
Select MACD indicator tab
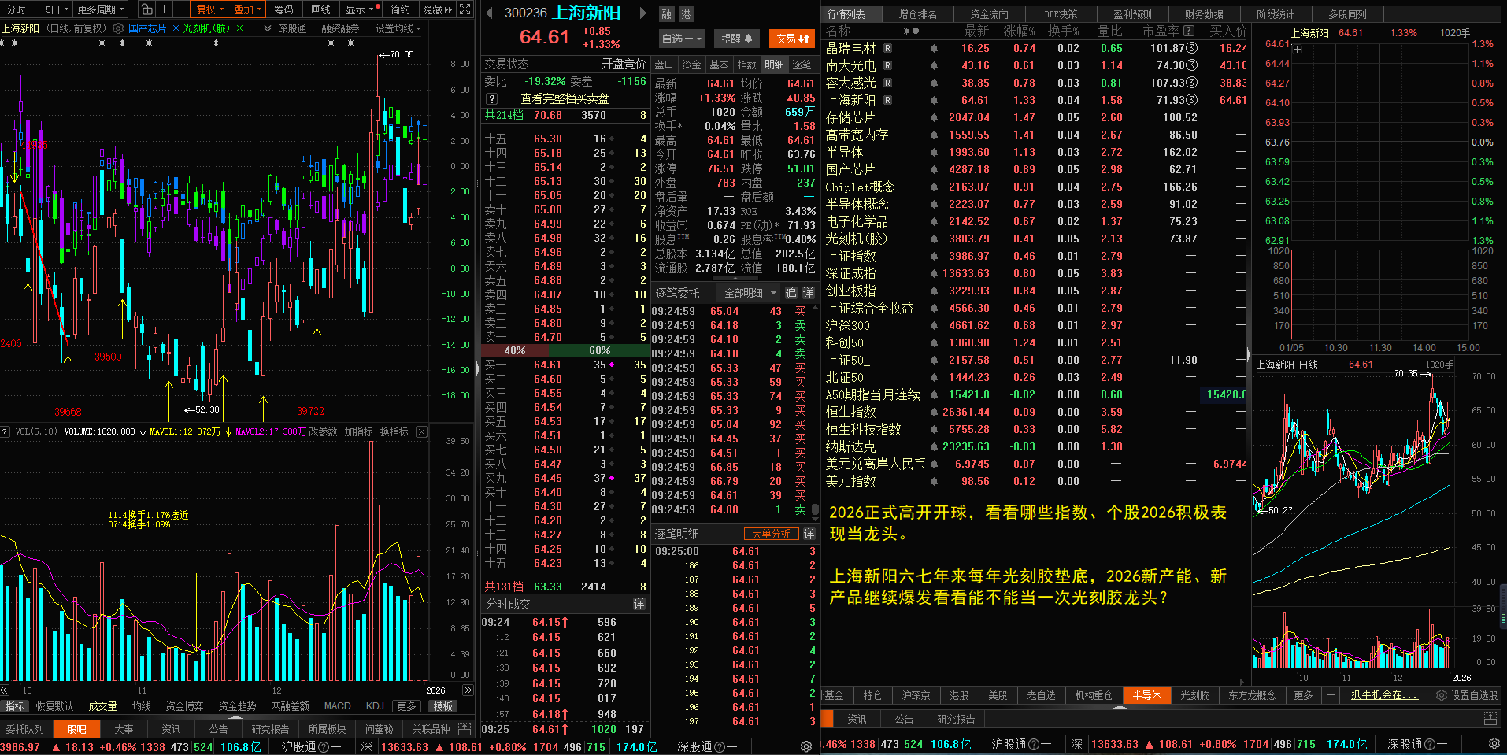(x=337, y=706)
